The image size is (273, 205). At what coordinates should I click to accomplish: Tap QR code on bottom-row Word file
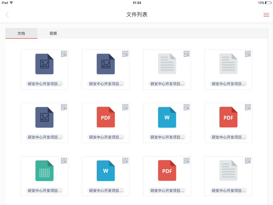(125, 161)
